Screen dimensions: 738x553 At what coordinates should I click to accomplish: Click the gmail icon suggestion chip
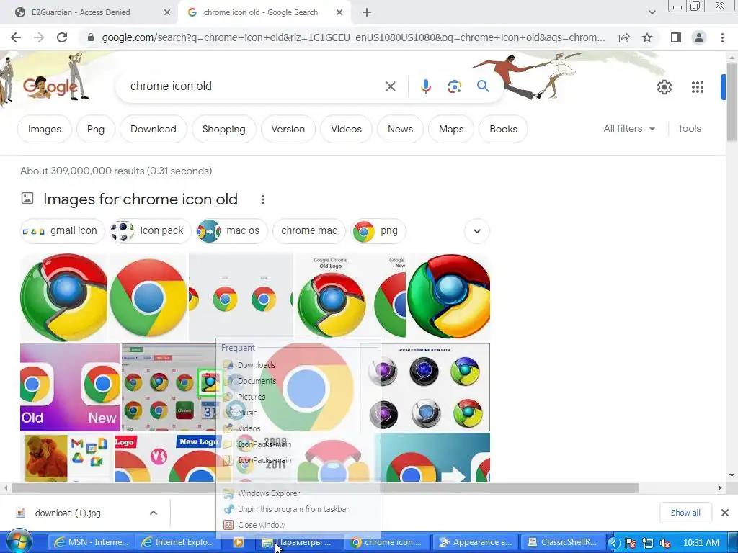click(62, 231)
